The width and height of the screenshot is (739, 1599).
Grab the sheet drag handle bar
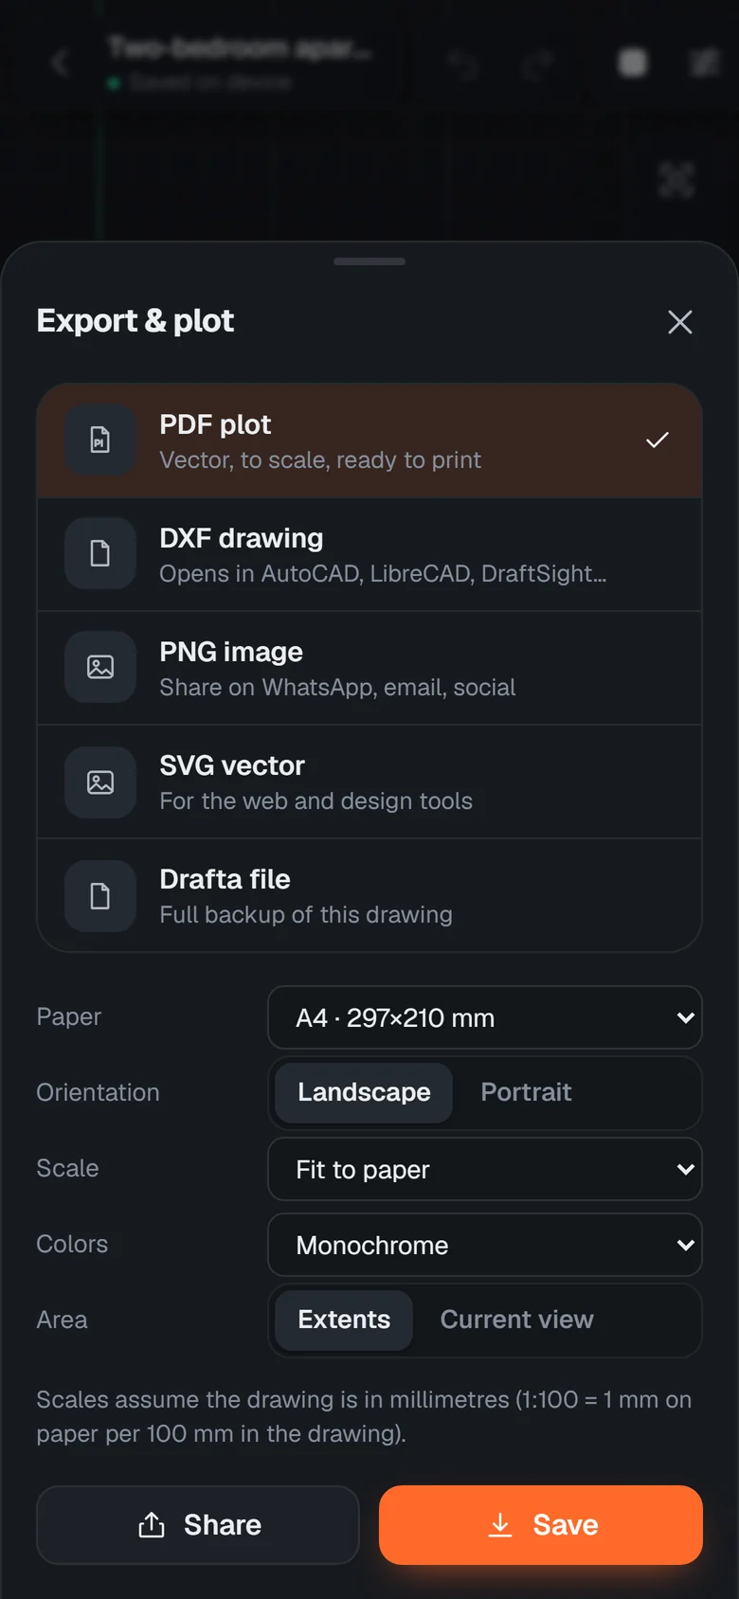(369, 261)
